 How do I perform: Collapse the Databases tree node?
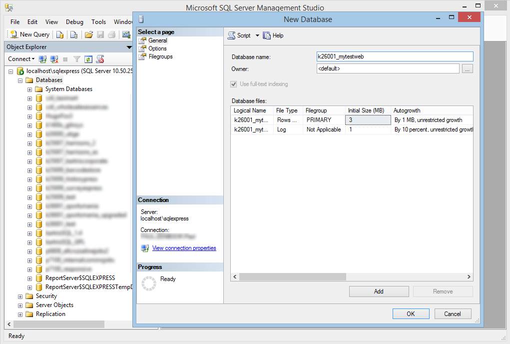pos(20,80)
